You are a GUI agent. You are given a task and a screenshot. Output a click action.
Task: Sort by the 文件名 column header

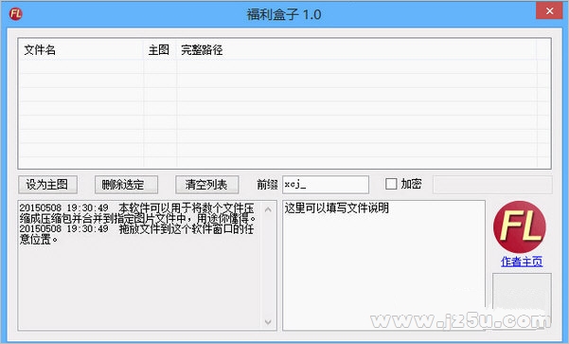tap(80, 50)
